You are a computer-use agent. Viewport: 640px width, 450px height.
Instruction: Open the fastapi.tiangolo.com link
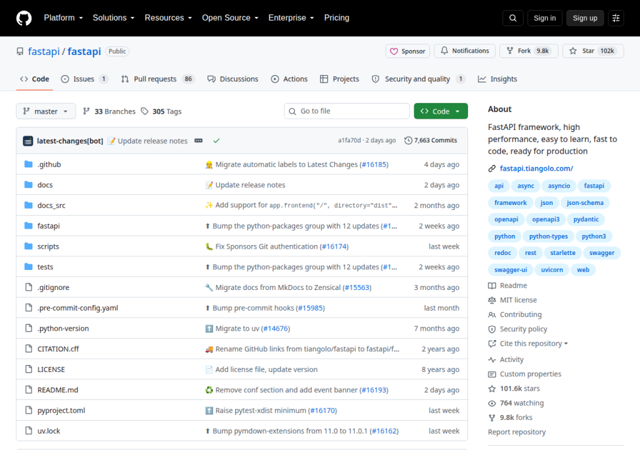[536, 168]
